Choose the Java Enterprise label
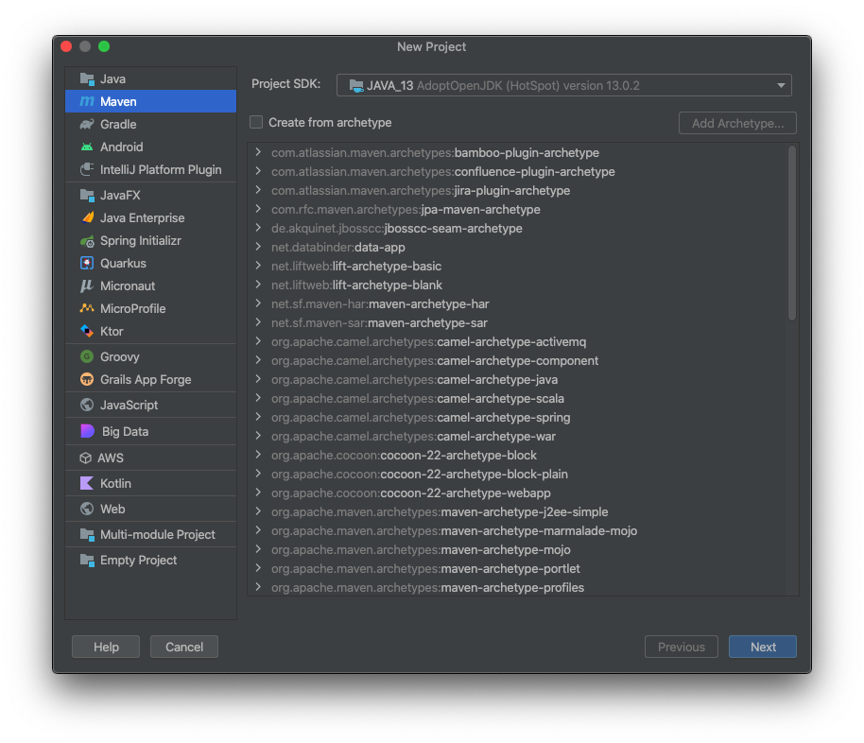Screen dimensions: 864x743 pyautogui.click(x=142, y=217)
